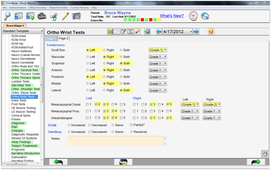
Task: Click in the Notes text field
Action: pos(115,141)
